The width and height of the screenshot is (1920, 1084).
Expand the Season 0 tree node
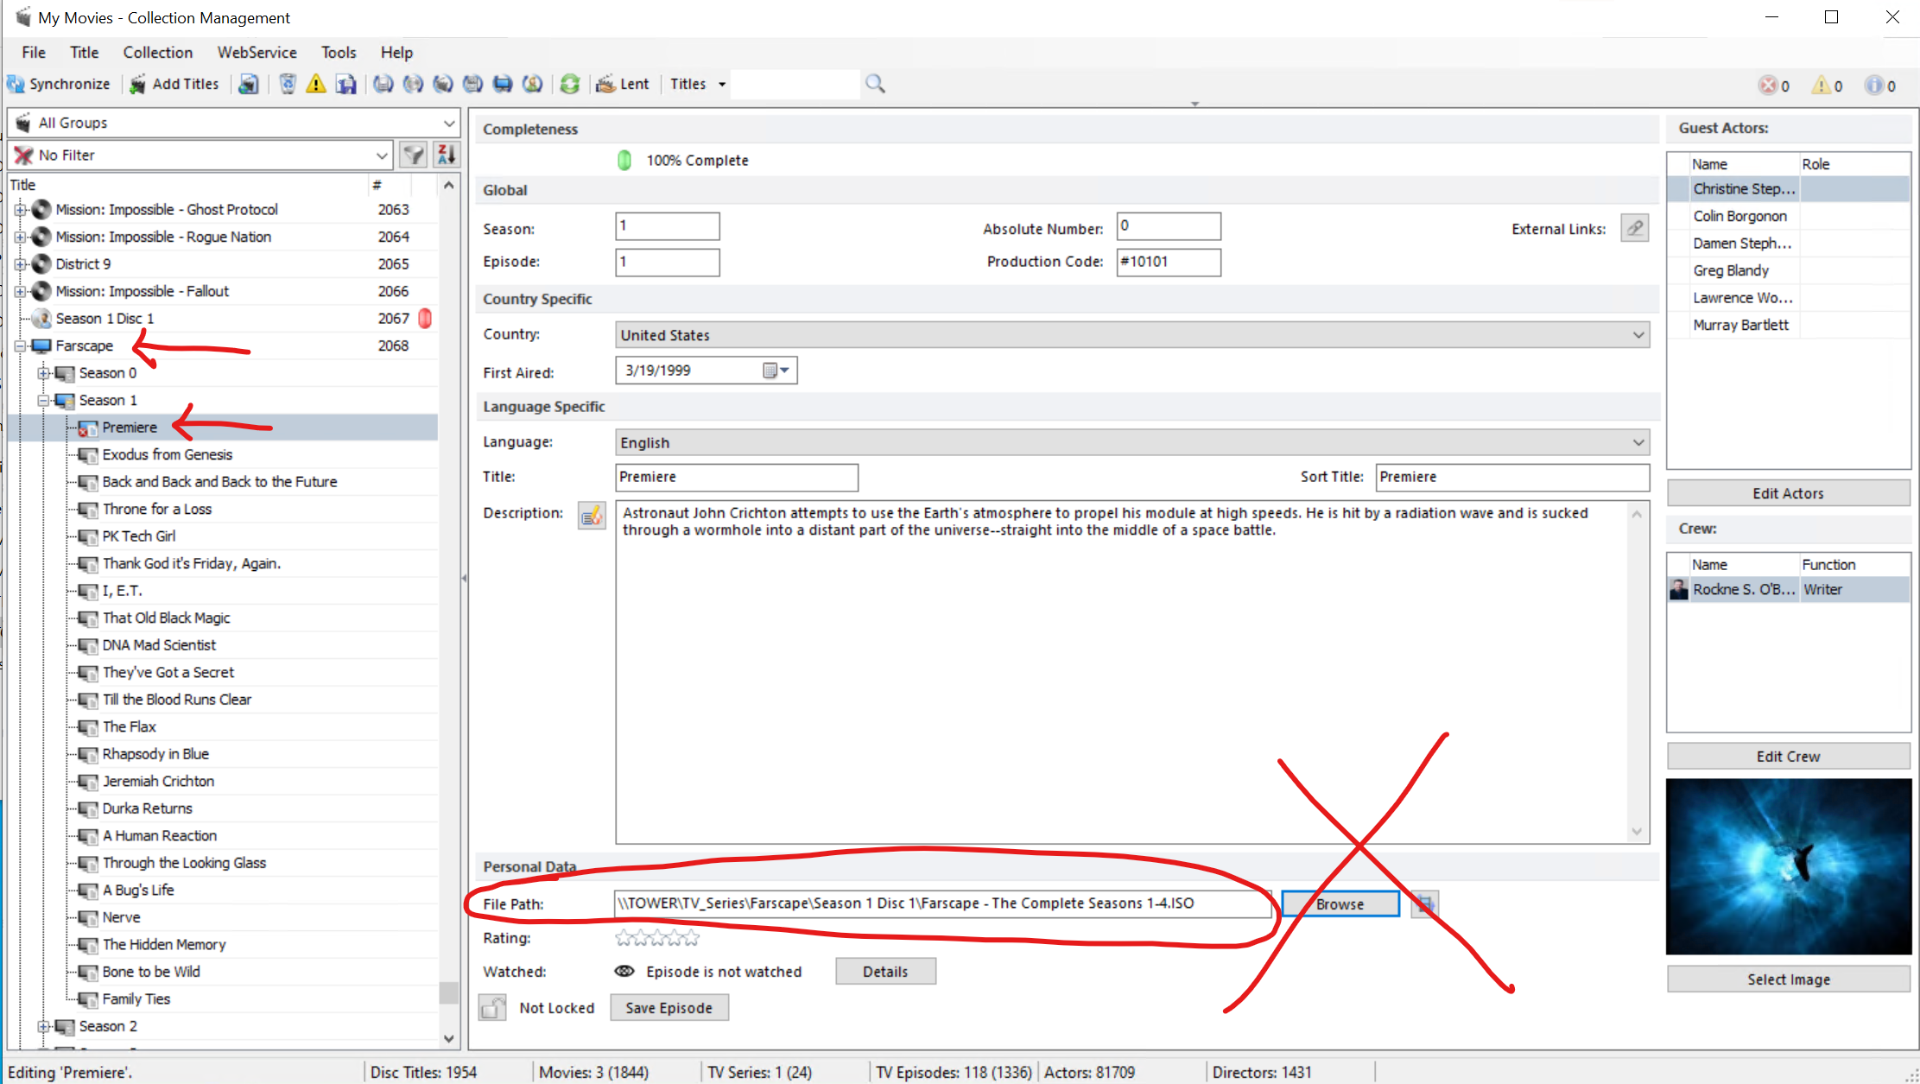(43, 373)
